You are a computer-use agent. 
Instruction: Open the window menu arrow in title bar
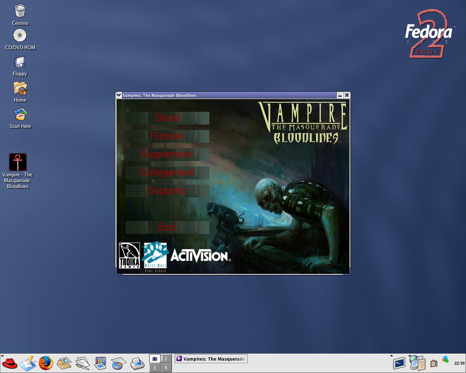pos(119,95)
